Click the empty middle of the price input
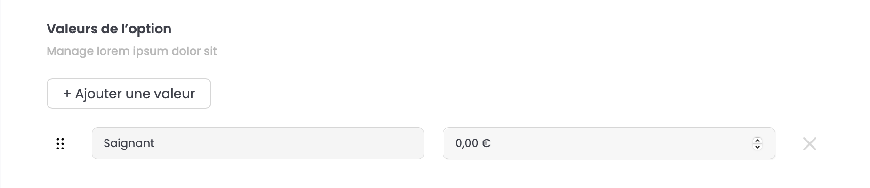The image size is (870, 188). pos(612,143)
